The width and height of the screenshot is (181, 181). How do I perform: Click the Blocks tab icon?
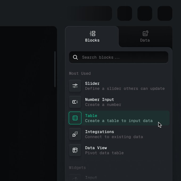[92, 34]
